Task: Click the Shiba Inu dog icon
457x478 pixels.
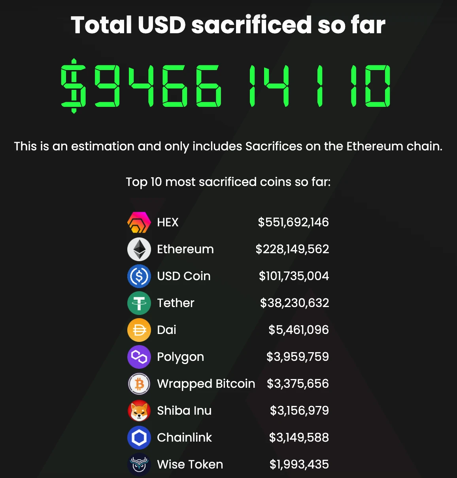Action: click(x=139, y=411)
